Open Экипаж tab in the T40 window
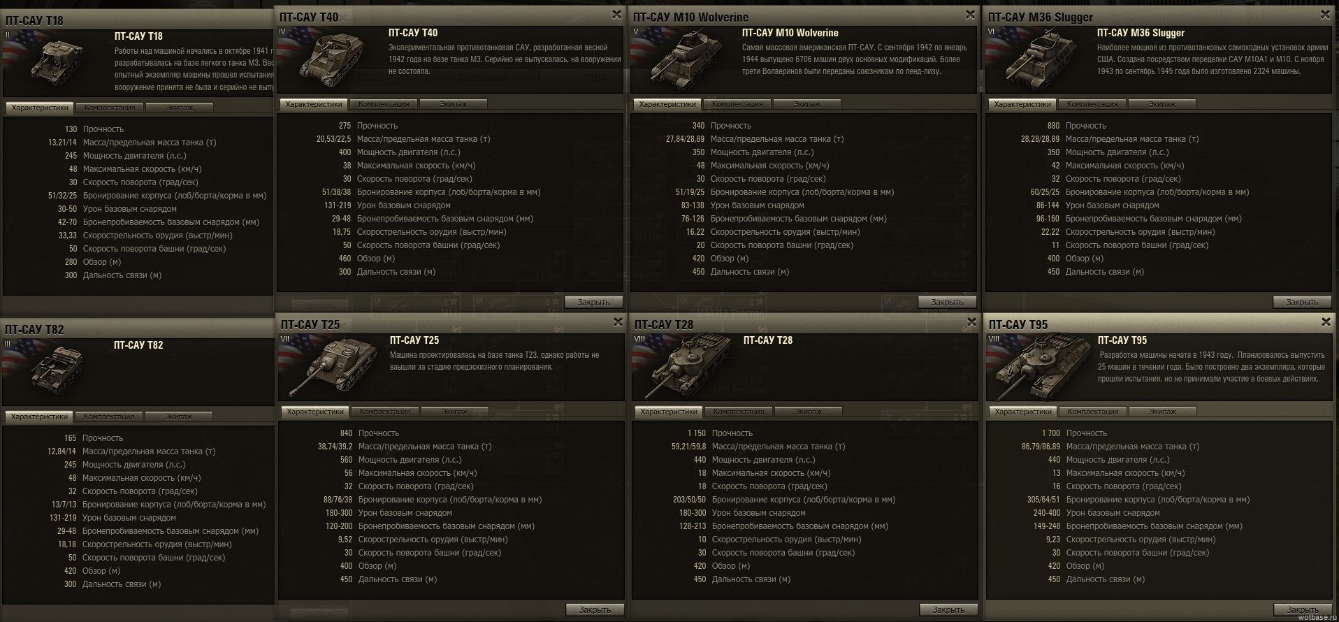 [x=454, y=104]
